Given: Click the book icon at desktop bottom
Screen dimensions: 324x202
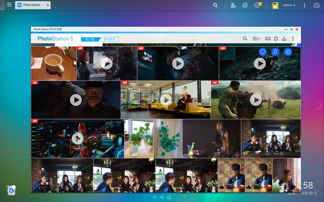Looking at the screenshot, I should tap(169, 197).
